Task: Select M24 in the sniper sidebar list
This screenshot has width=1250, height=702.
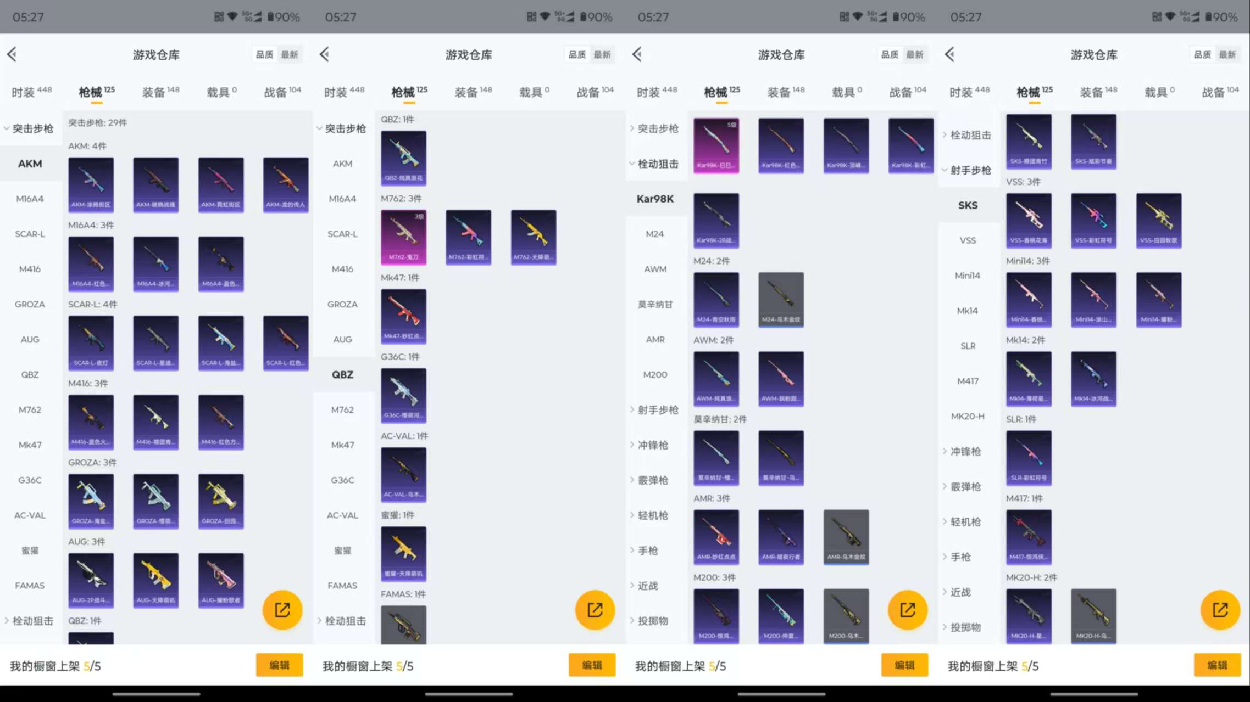Action: pyautogui.click(x=656, y=233)
